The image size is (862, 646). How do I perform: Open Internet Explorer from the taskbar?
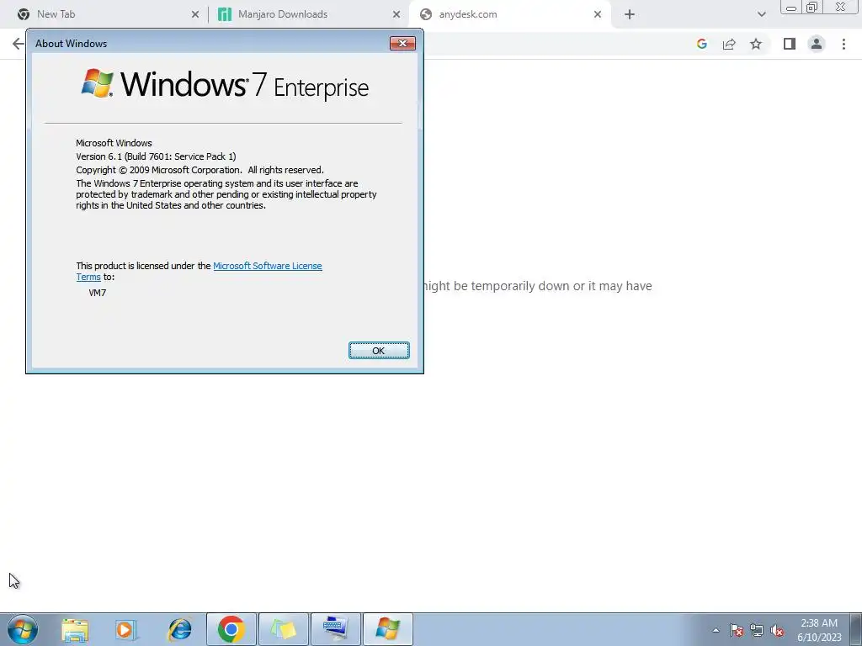point(179,629)
